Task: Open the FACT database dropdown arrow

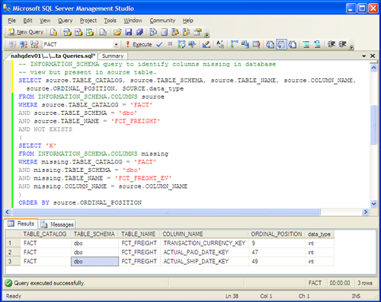Action: coord(116,45)
